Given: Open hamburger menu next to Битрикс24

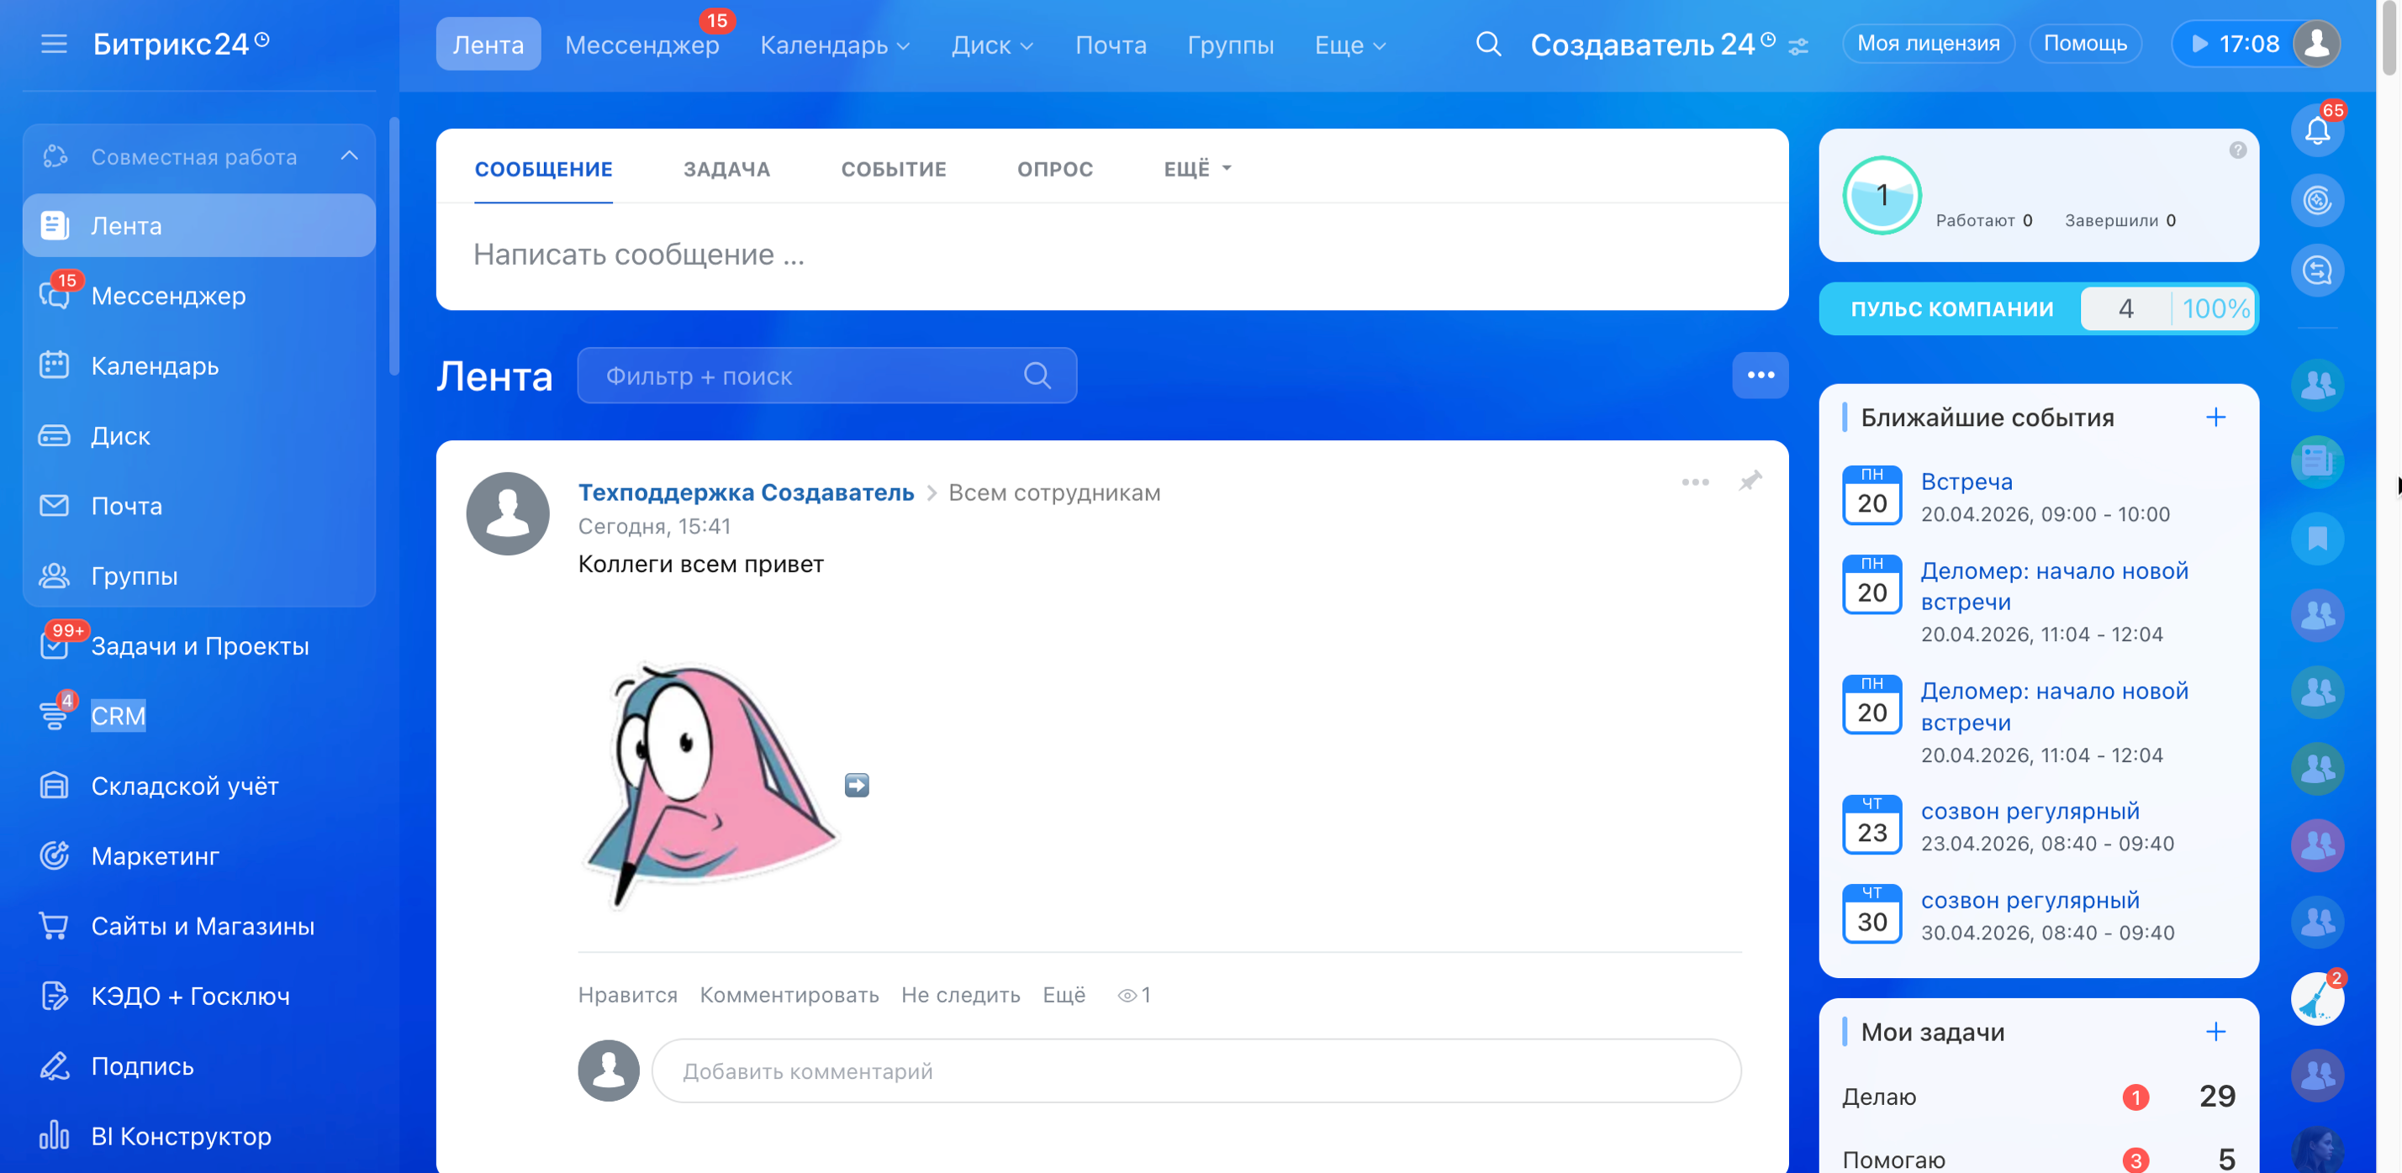Looking at the screenshot, I should pyautogui.click(x=54, y=44).
